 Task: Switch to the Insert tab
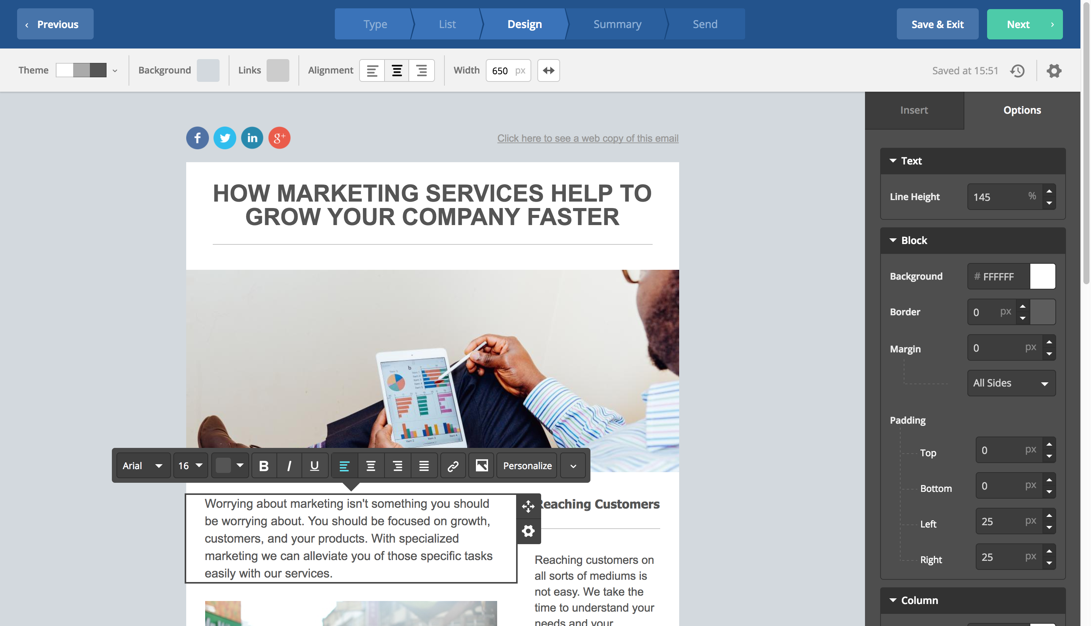click(x=914, y=110)
